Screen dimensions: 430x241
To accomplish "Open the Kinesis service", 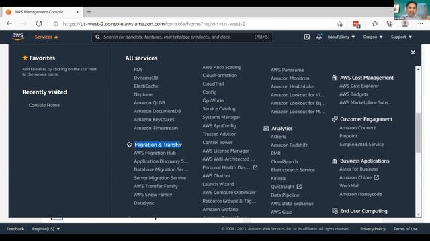I will pos(278,179).
